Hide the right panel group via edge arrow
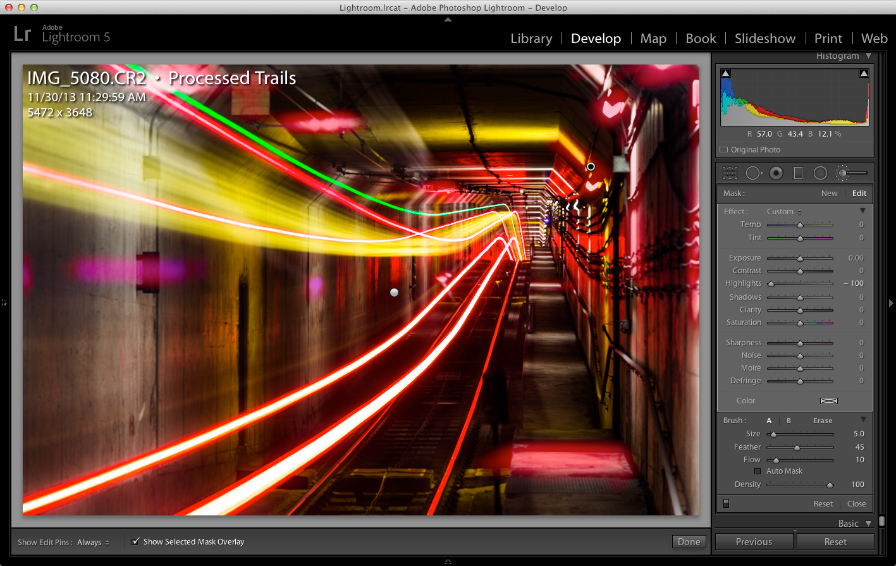This screenshot has width=896, height=566. click(892, 304)
